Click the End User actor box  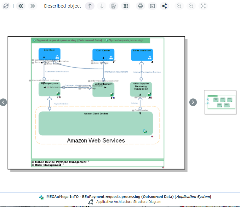pos(49,54)
